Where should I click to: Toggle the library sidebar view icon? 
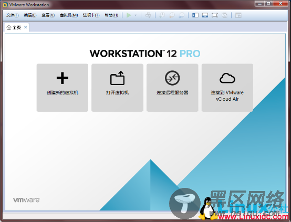(195, 15)
